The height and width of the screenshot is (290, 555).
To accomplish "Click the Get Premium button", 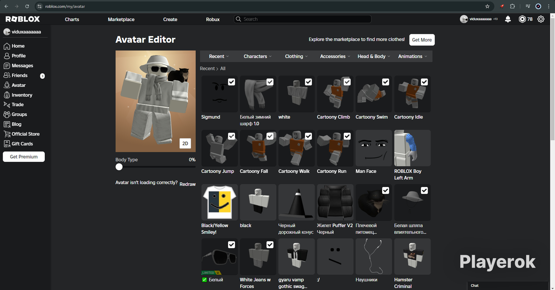I will coord(24,157).
